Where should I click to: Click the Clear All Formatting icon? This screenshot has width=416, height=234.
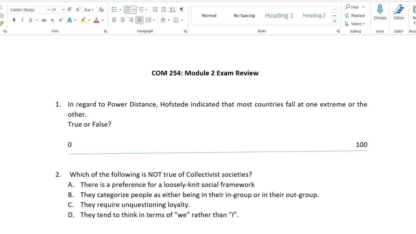coord(101,9)
